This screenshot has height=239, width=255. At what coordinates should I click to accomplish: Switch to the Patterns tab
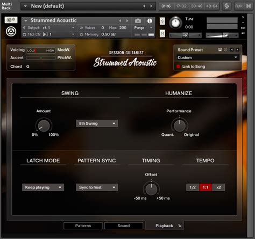(x=83, y=226)
